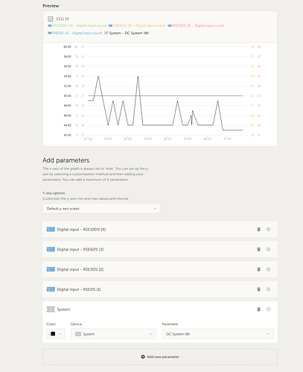Screen dimensions: 303x372
Task: Delete the RSE60% [3] digital input parameter
Action: point(258,249)
